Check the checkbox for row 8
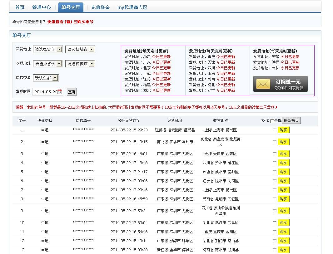The width and height of the screenshot is (333, 254). 274,199
